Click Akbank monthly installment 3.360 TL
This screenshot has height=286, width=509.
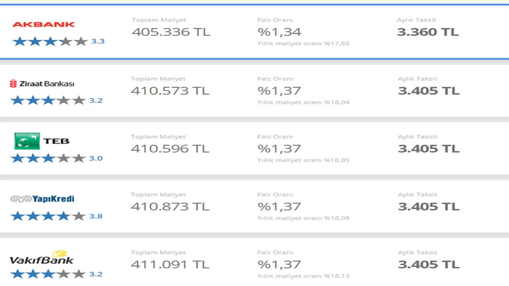coord(428,32)
